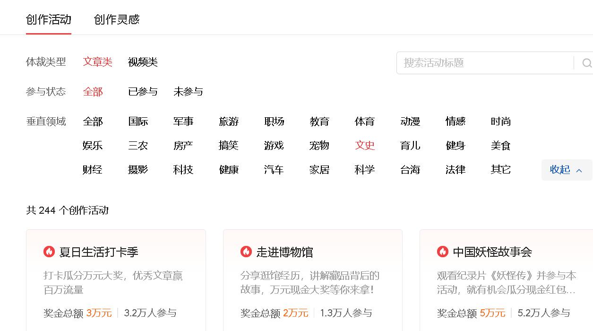The width and height of the screenshot is (593, 331).
Task: Click the flame icon on 走进博物馆 card
Action: 247,252
